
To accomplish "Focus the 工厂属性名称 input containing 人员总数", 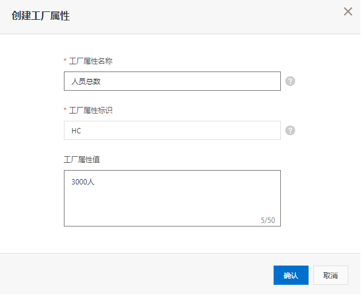I will pyautogui.click(x=172, y=81).
